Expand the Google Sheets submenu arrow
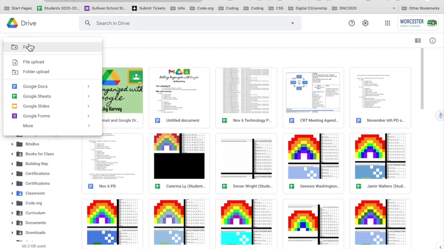Viewport: 444px width, 249px height. [x=88, y=96]
